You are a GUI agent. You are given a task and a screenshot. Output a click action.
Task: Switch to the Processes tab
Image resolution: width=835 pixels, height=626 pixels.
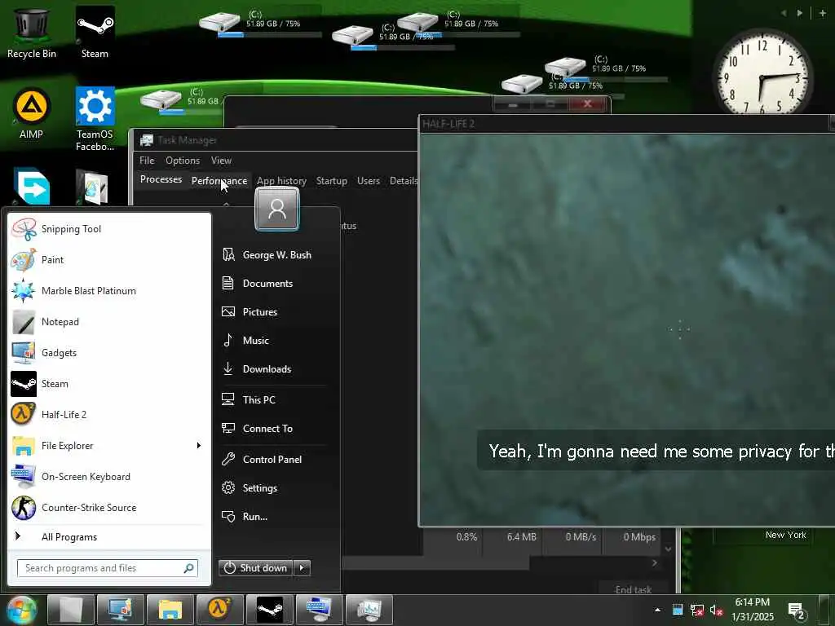[161, 179]
